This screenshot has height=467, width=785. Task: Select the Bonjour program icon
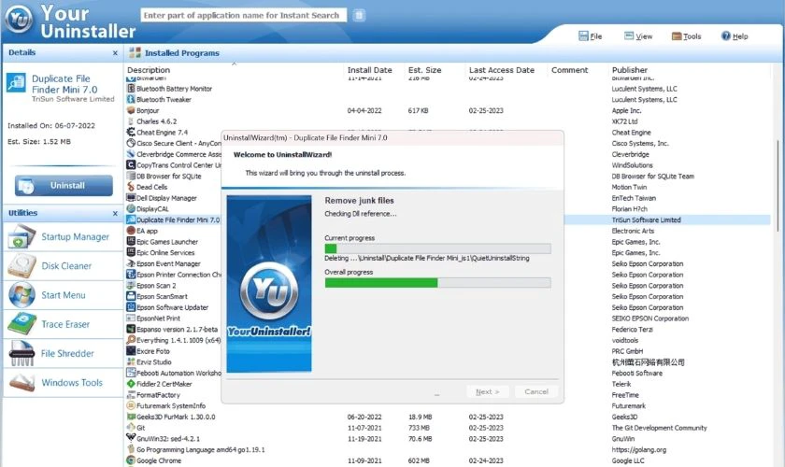(131, 110)
